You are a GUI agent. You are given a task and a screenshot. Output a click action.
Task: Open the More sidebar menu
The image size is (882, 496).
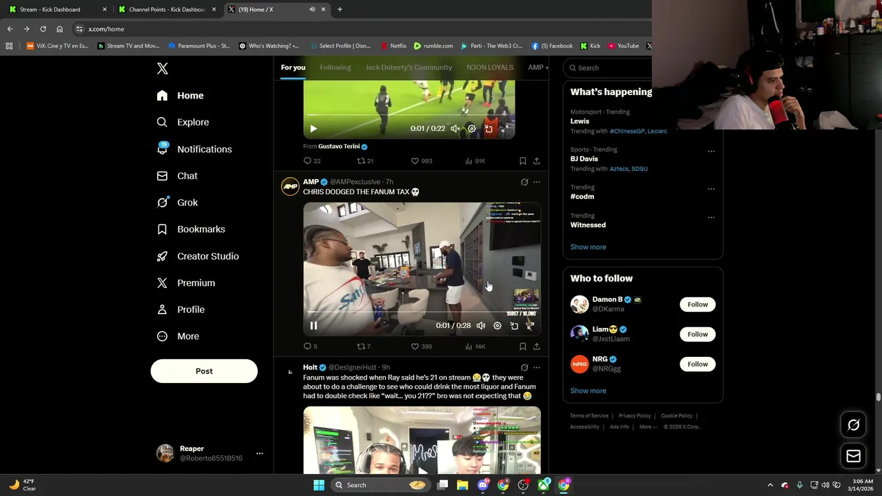177,336
